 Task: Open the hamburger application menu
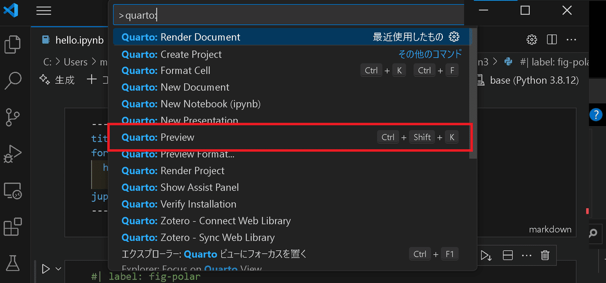pyautogui.click(x=44, y=11)
